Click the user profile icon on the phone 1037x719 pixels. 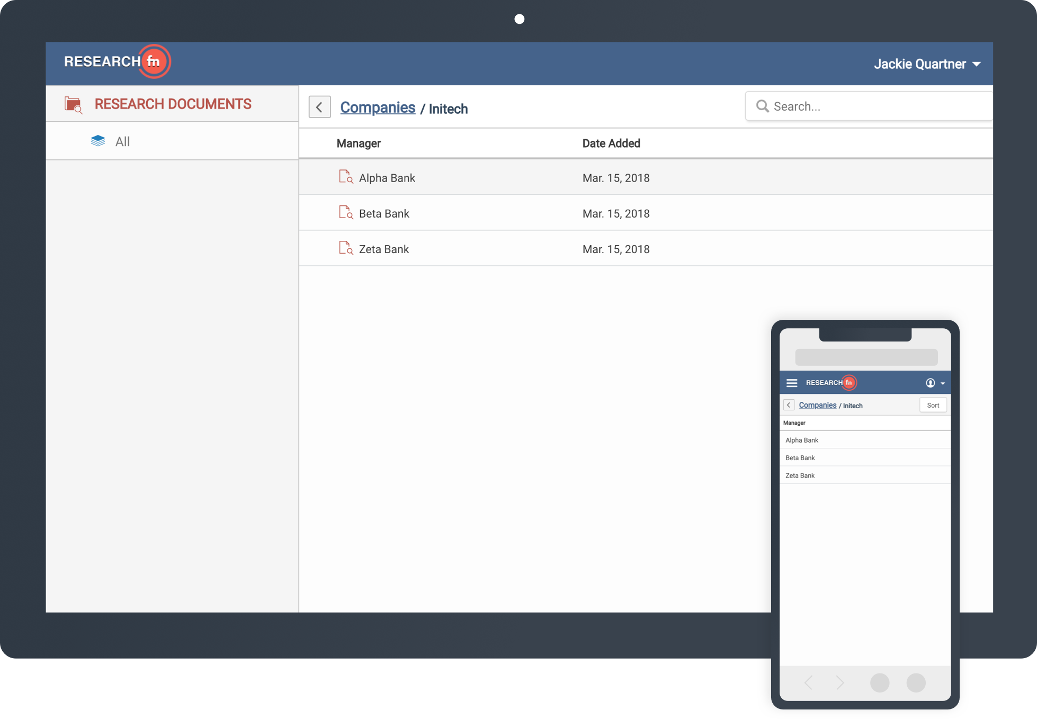[x=929, y=382]
